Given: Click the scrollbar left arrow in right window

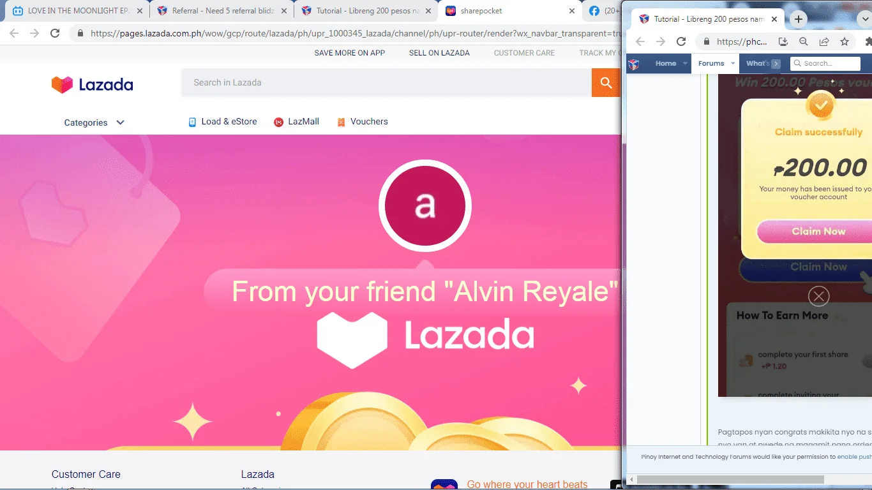Looking at the screenshot, I should tap(631, 479).
